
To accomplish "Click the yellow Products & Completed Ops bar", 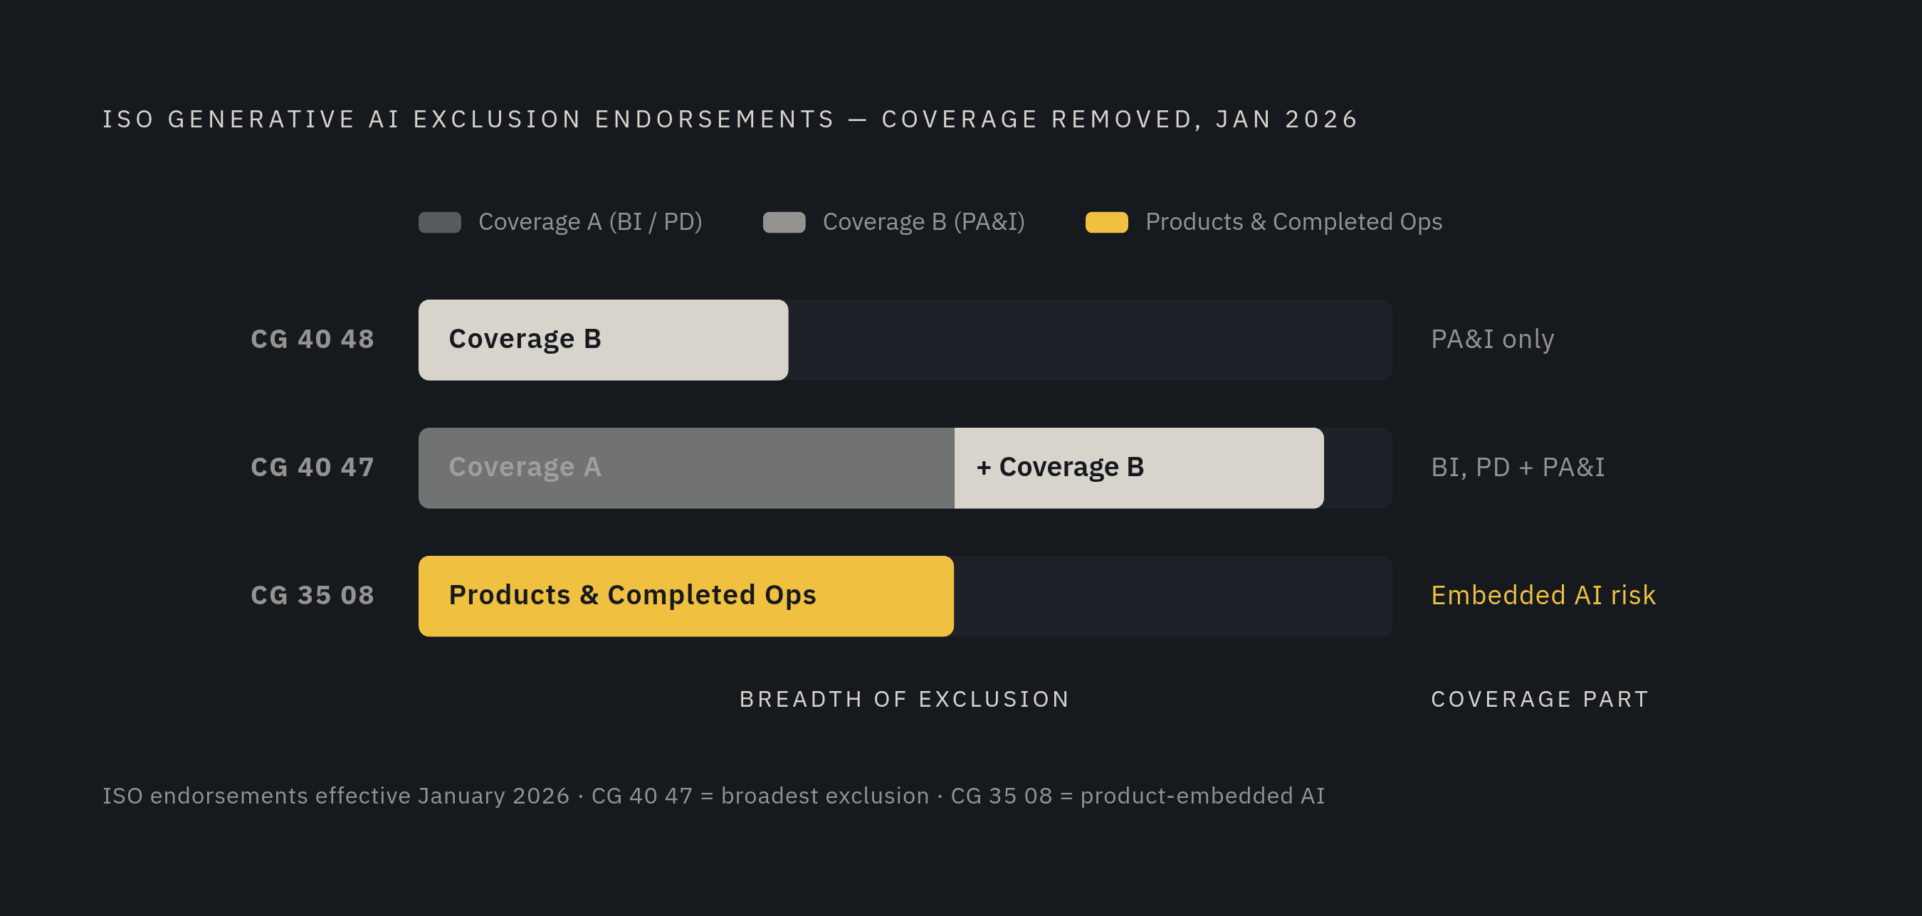I will [686, 596].
